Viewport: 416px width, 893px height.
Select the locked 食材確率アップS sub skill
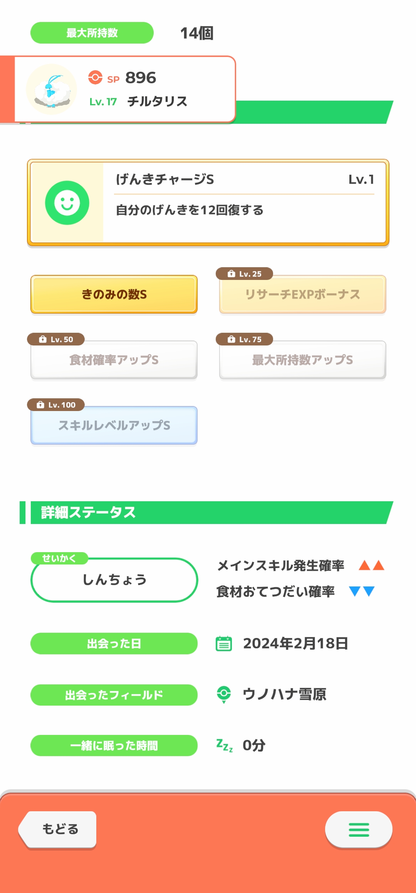coord(114,360)
